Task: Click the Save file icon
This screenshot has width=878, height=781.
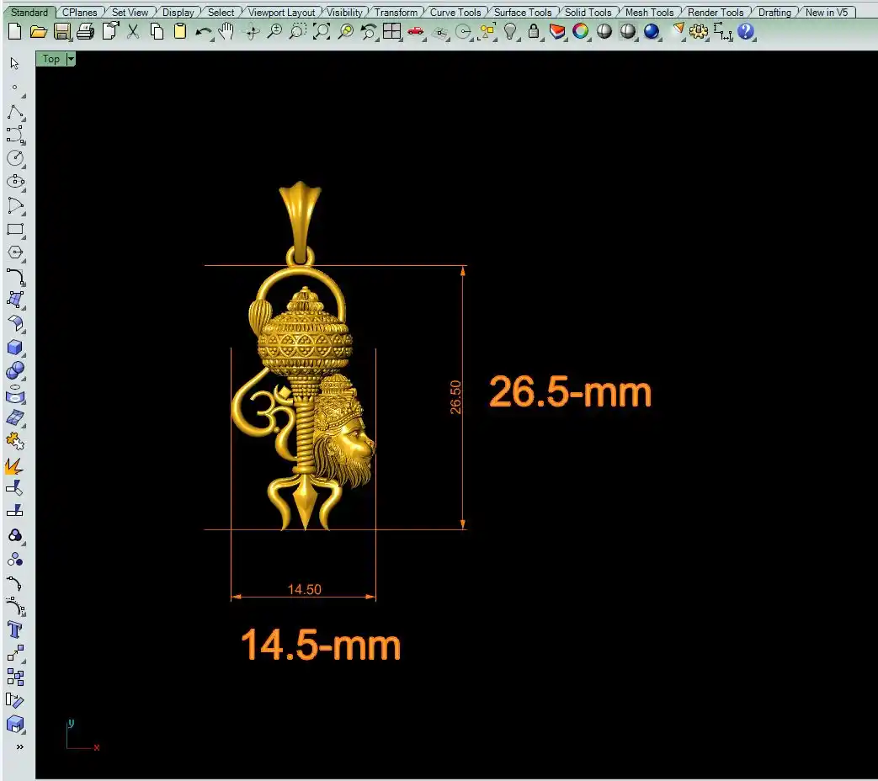Action: pyautogui.click(x=61, y=32)
